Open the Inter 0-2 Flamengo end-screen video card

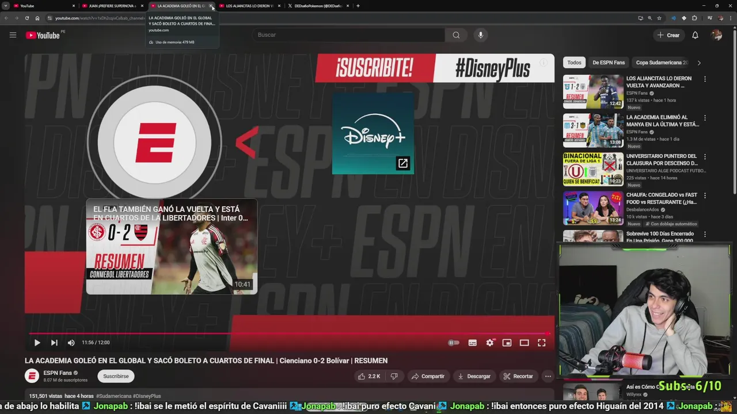(172, 247)
